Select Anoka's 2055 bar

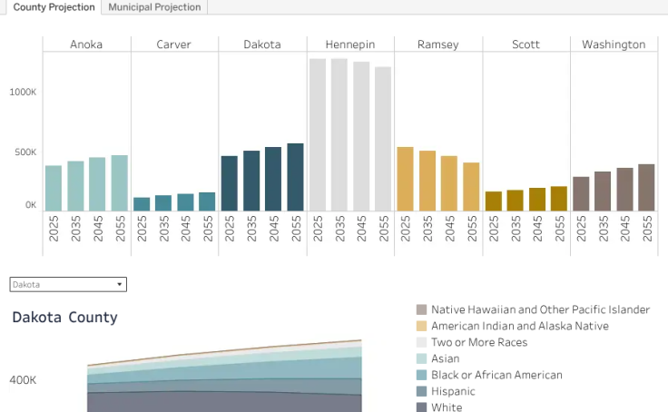click(119, 182)
